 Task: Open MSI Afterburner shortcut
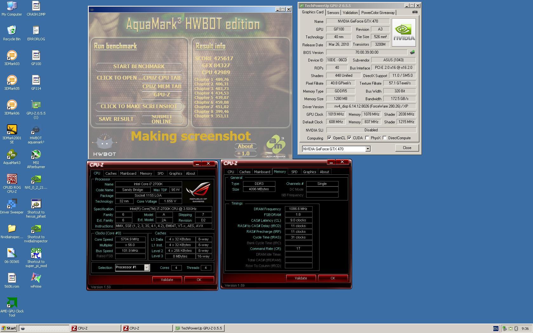[36, 159]
